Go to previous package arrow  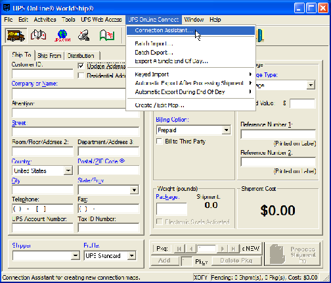190,249
